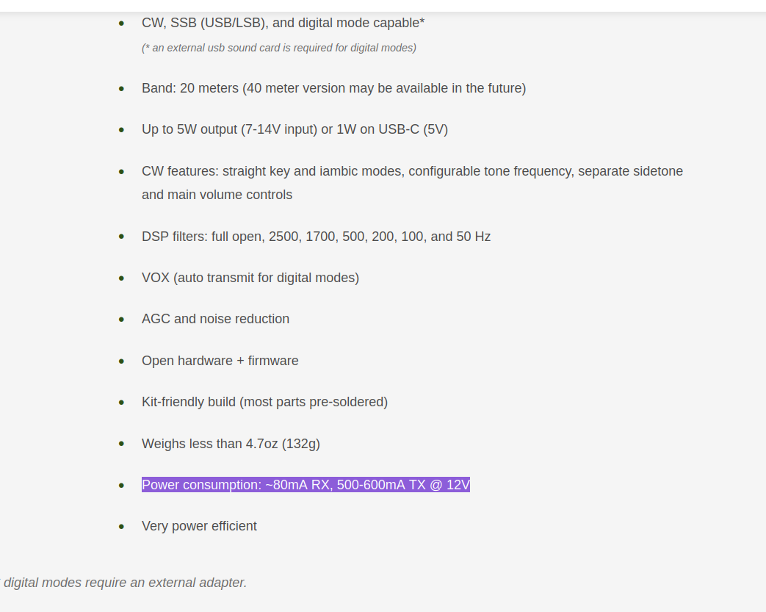This screenshot has width=766, height=612.
Task: Click the bullet point beside Power consumption
Action: 122,486
